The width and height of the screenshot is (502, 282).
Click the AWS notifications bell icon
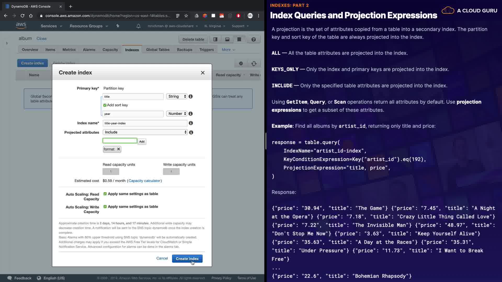[x=139, y=26]
